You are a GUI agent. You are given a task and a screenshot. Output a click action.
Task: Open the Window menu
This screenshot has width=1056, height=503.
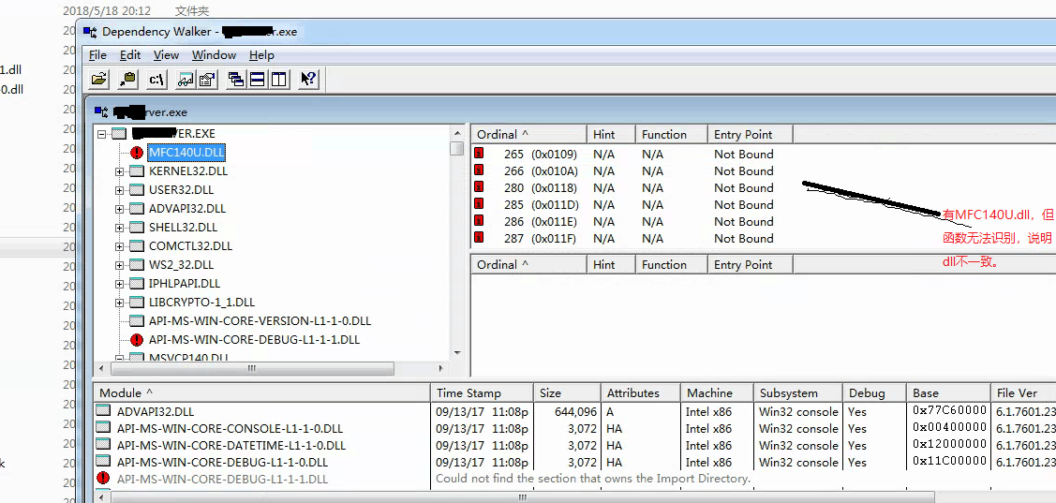click(214, 55)
